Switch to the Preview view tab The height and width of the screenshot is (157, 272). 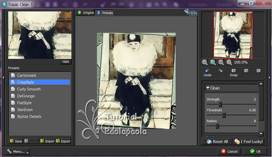(104, 12)
